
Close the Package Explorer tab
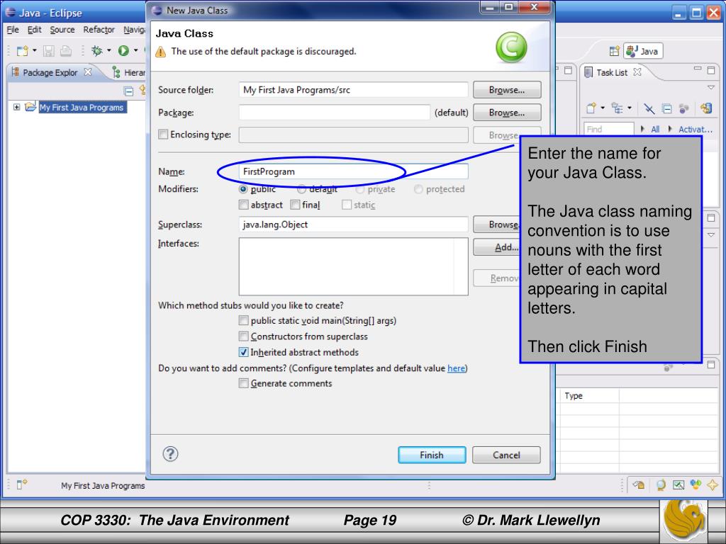click(87, 72)
